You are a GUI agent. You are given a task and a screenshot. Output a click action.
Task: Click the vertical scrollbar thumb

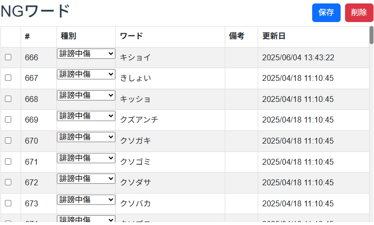click(371, 35)
